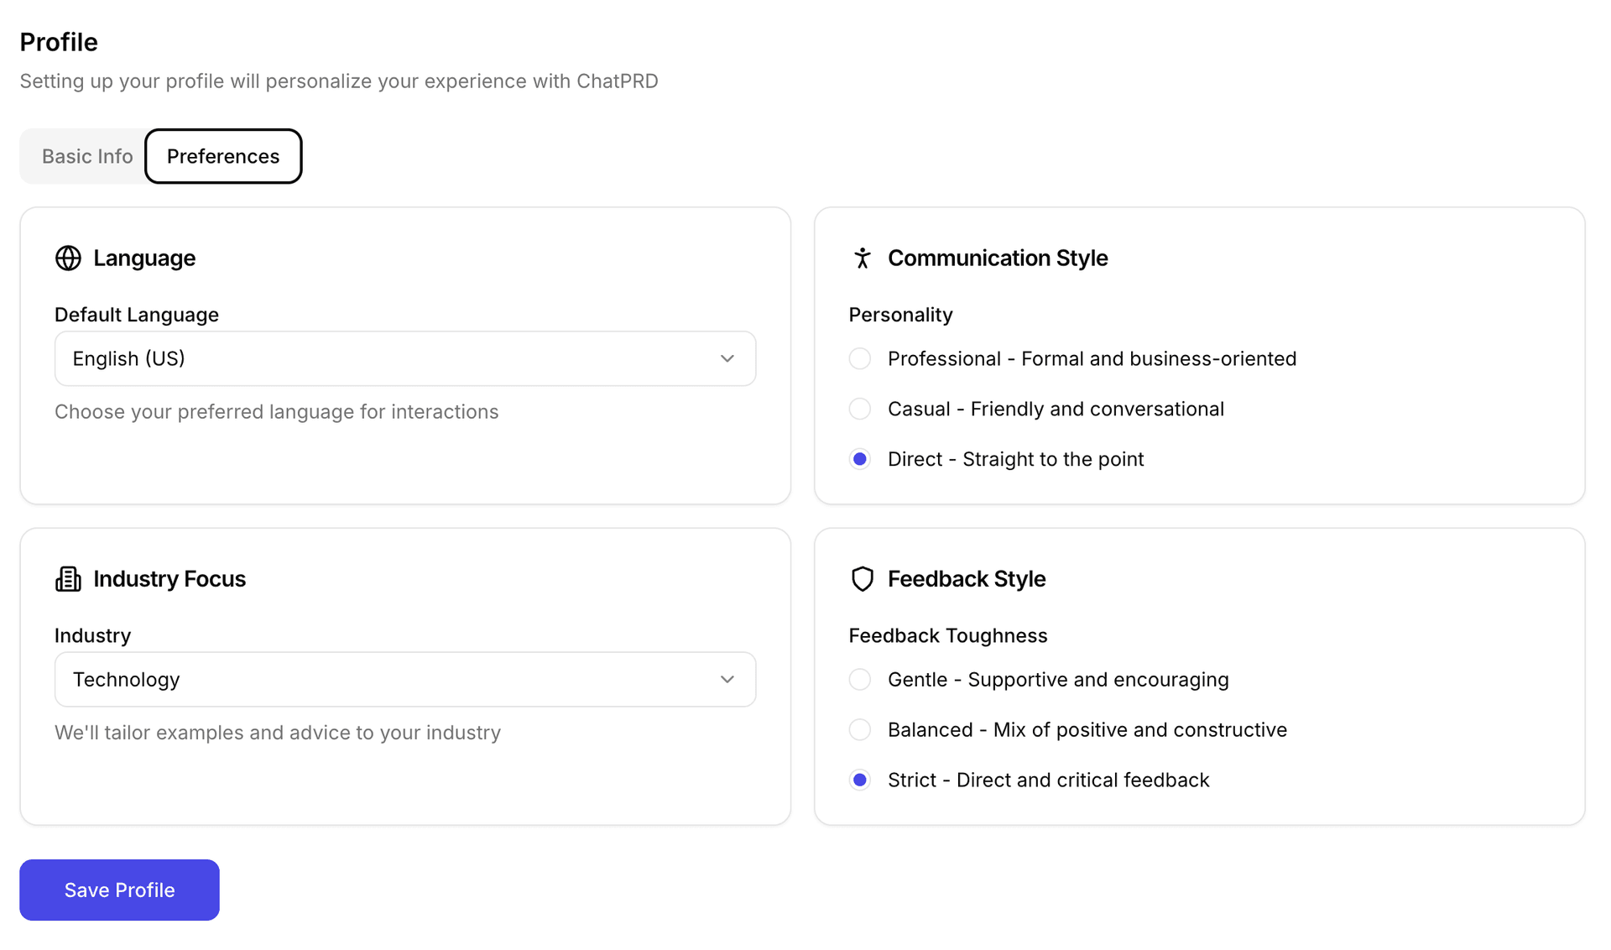Choose Balanced mix of positive feedback
This screenshot has height=950, width=1611.
(x=859, y=729)
